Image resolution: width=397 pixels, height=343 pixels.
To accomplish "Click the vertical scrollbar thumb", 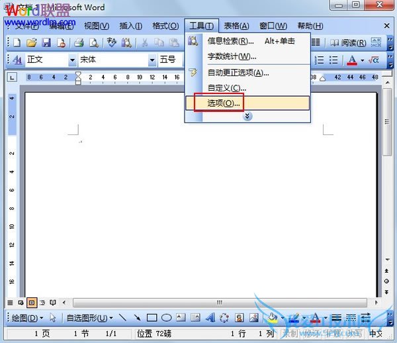I will pos(387,122).
